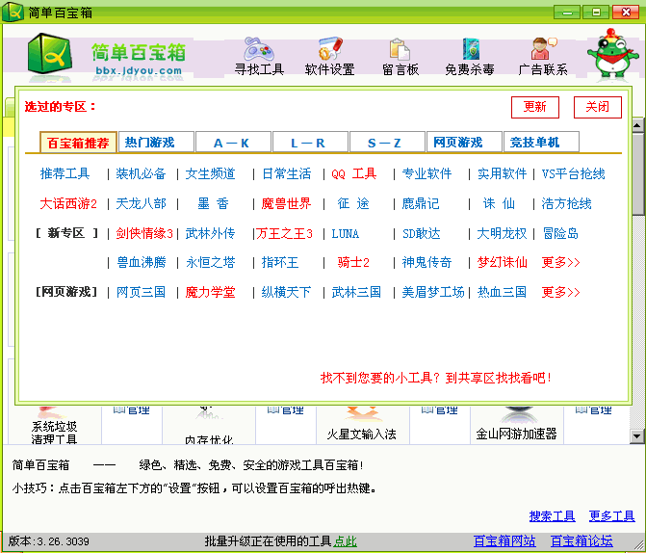Select 纵横天下 web game
646x553 pixels.
[286, 292]
